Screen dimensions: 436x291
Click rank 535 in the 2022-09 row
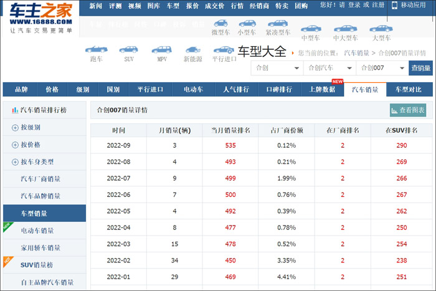tap(230, 146)
